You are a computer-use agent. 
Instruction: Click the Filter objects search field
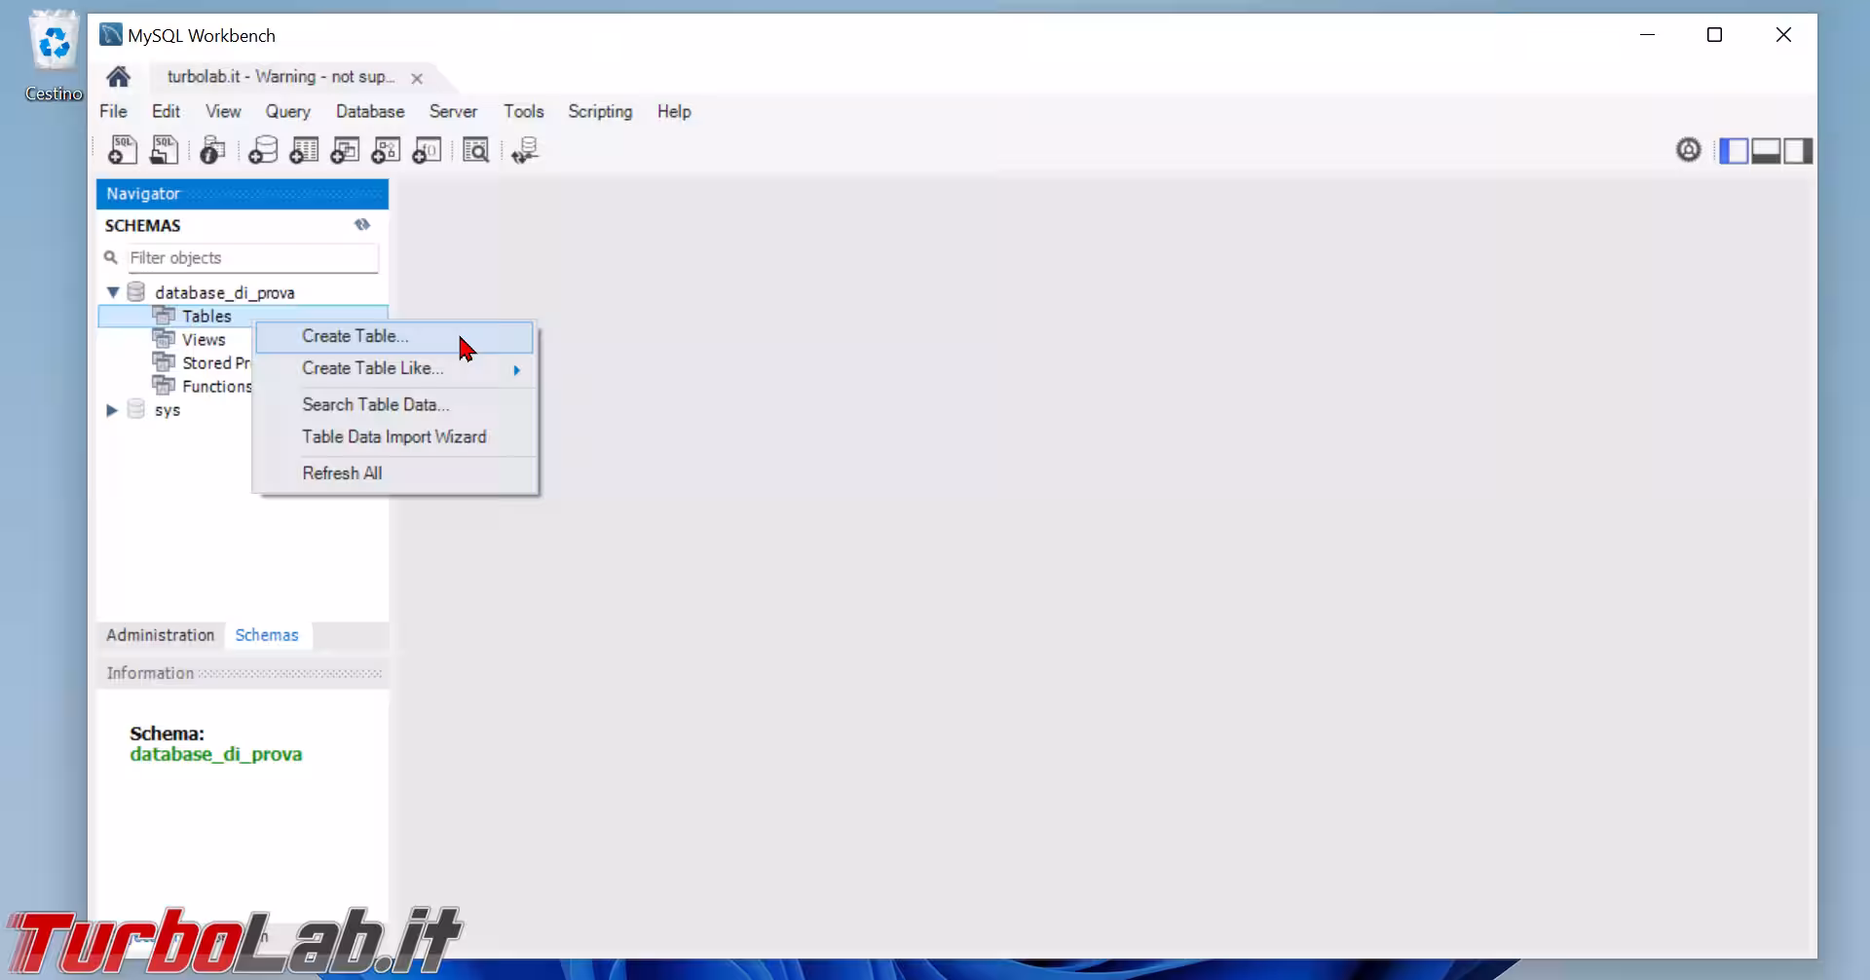coord(251,258)
